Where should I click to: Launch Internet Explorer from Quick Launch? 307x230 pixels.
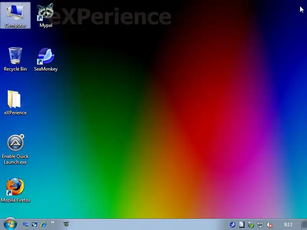point(43,224)
